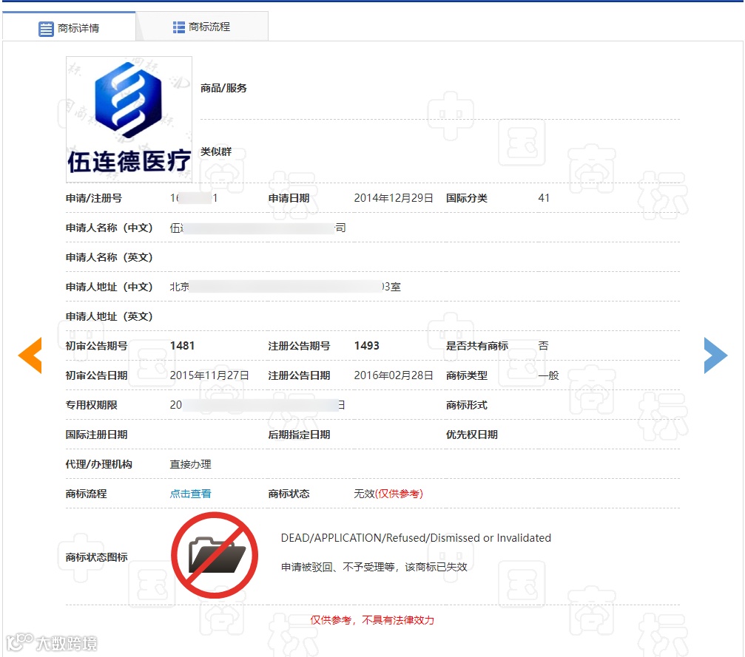
Task: Select the date 2015年11月27日
Action: [209, 375]
